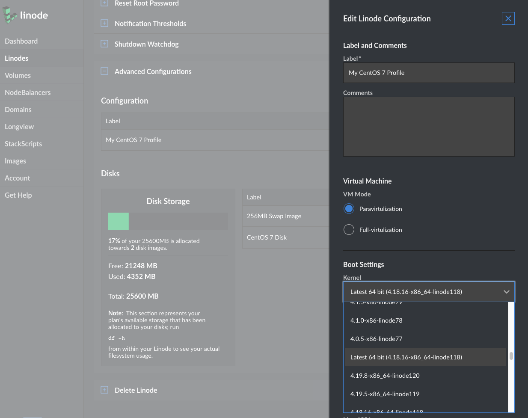Open the Kernel dropdown chevron

click(x=507, y=292)
